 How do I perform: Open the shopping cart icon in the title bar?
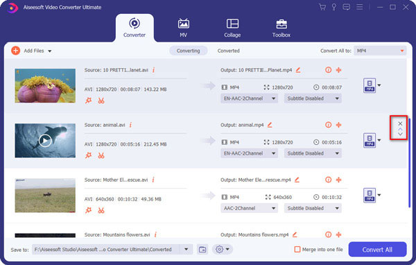[x=322, y=7]
